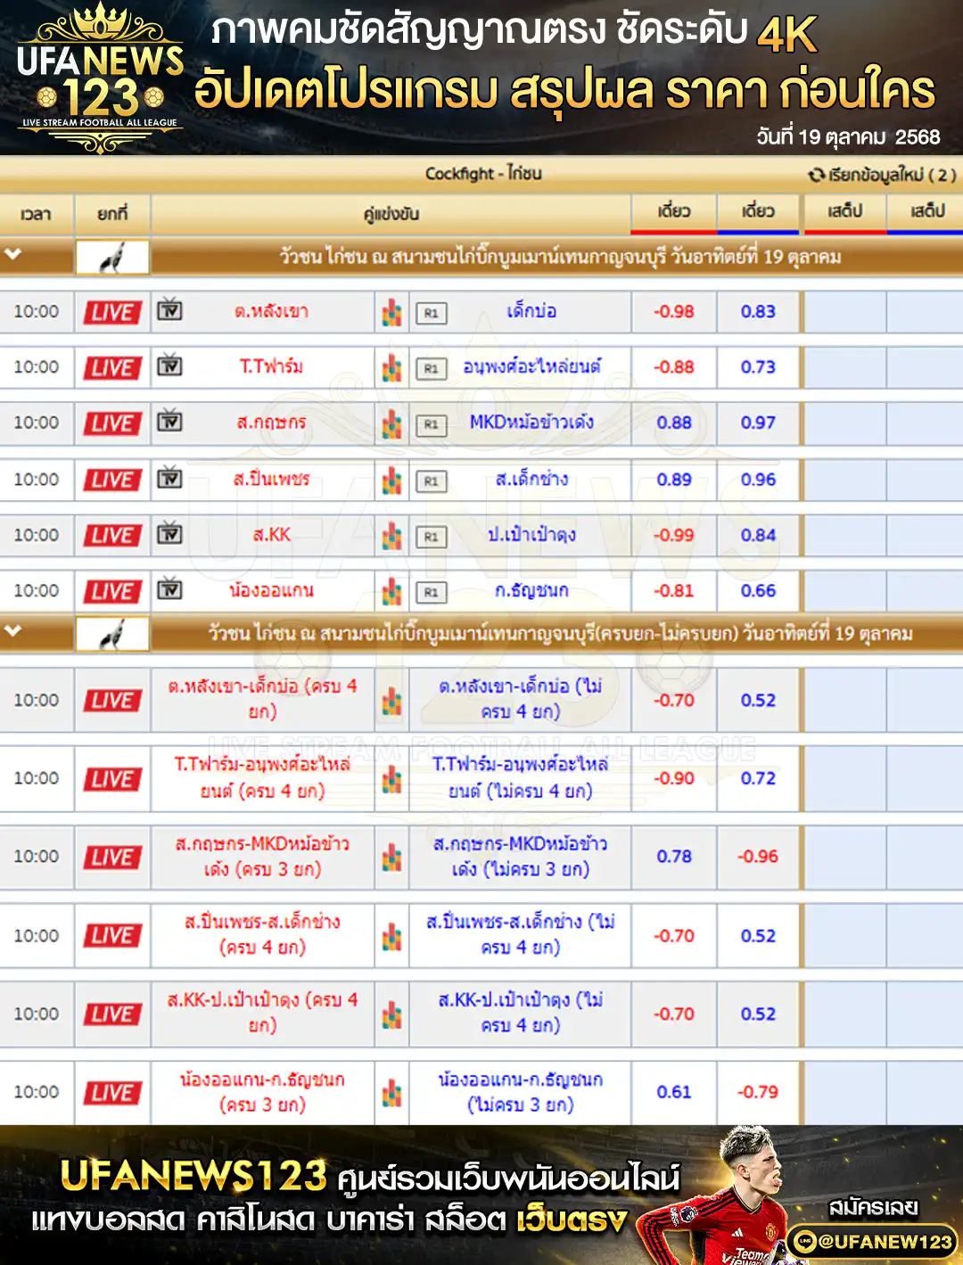The width and height of the screenshot is (963, 1265).
Task: Click the refresh data icon labeled เรียกข้อมูลใหม่
Action: pos(816,175)
